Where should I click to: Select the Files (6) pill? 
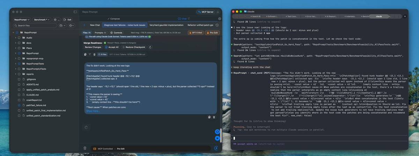pyautogui.click(x=87, y=32)
